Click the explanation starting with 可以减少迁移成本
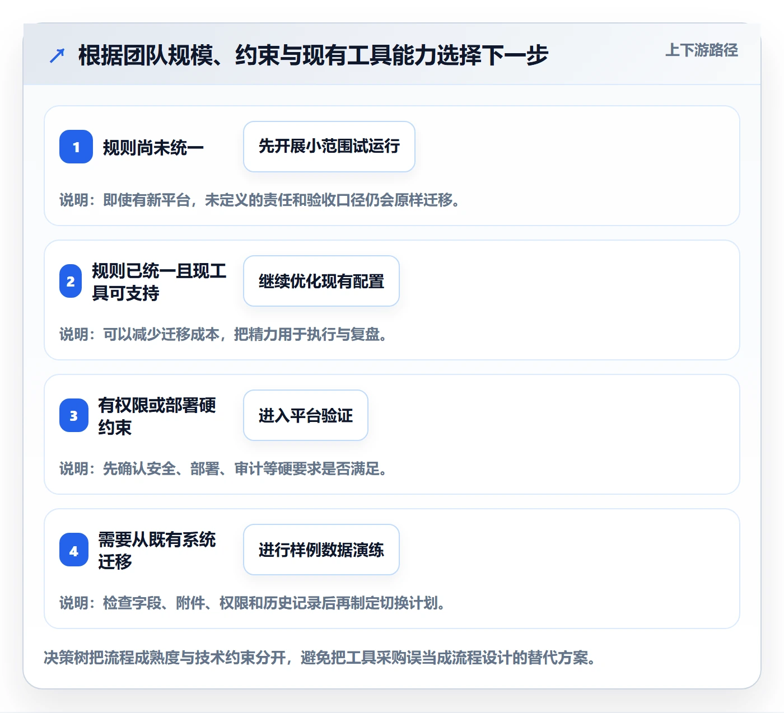The image size is (784, 713). (223, 334)
